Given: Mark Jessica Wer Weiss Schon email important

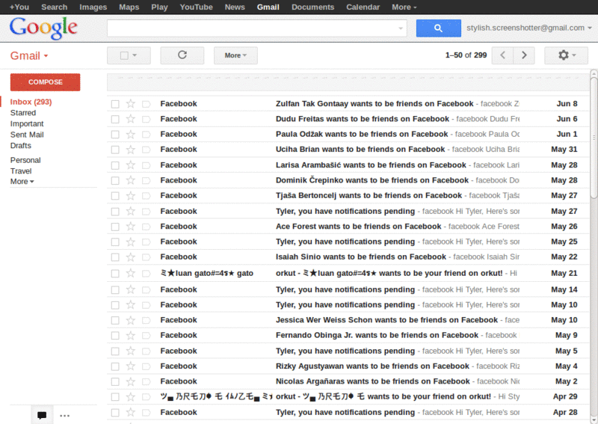Looking at the screenshot, I should pos(146,320).
